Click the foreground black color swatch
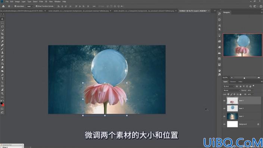263x148 pixels. click(x=1, y=103)
